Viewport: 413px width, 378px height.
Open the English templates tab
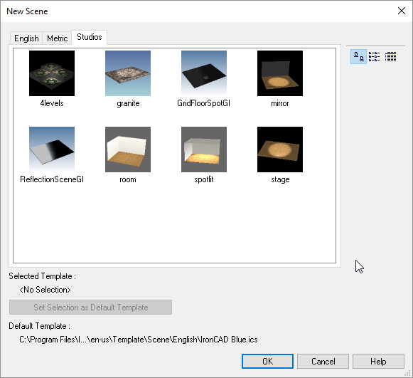click(x=26, y=38)
